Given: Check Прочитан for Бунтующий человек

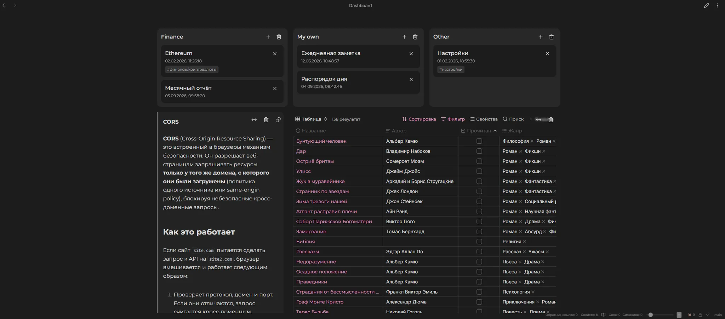Looking at the screenshot, I should 479,141.
